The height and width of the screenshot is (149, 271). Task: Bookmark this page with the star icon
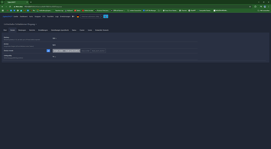pyautogui.click(x=250, y=7)
